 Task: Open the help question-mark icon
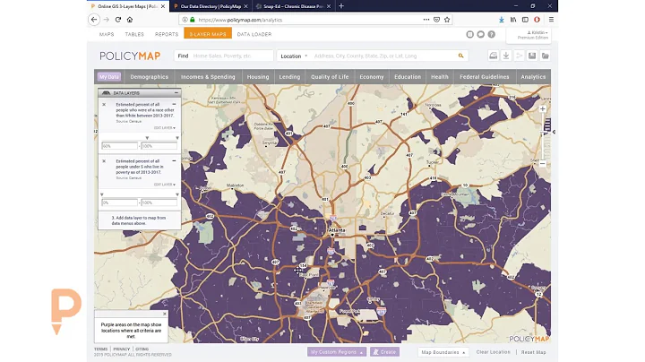coord(492,34)
